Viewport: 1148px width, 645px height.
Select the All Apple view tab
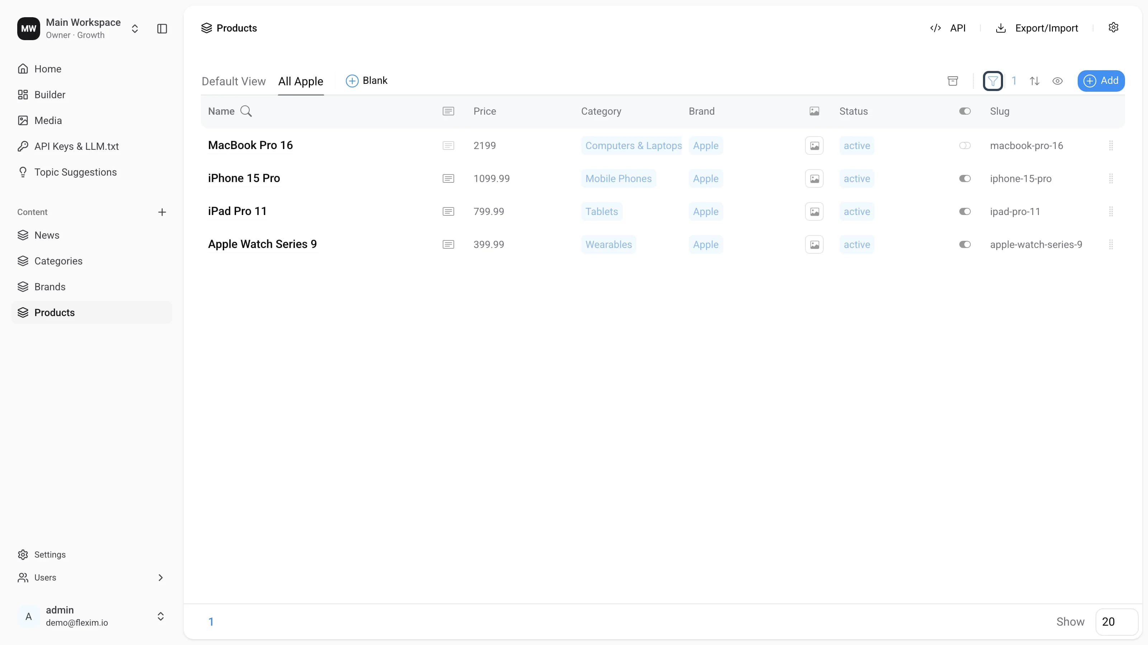[301, 81]
